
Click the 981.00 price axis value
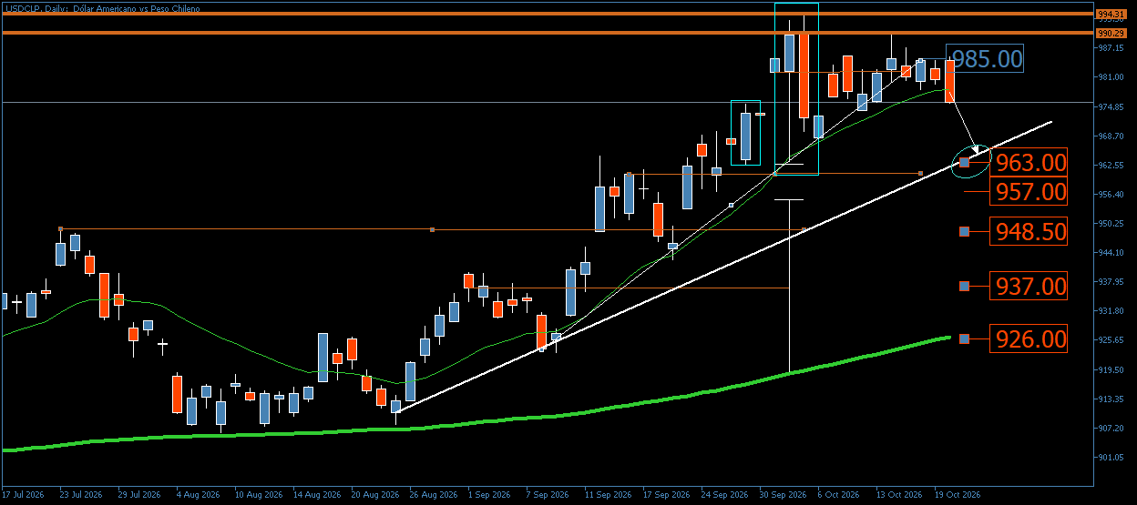pos(1111,77)
